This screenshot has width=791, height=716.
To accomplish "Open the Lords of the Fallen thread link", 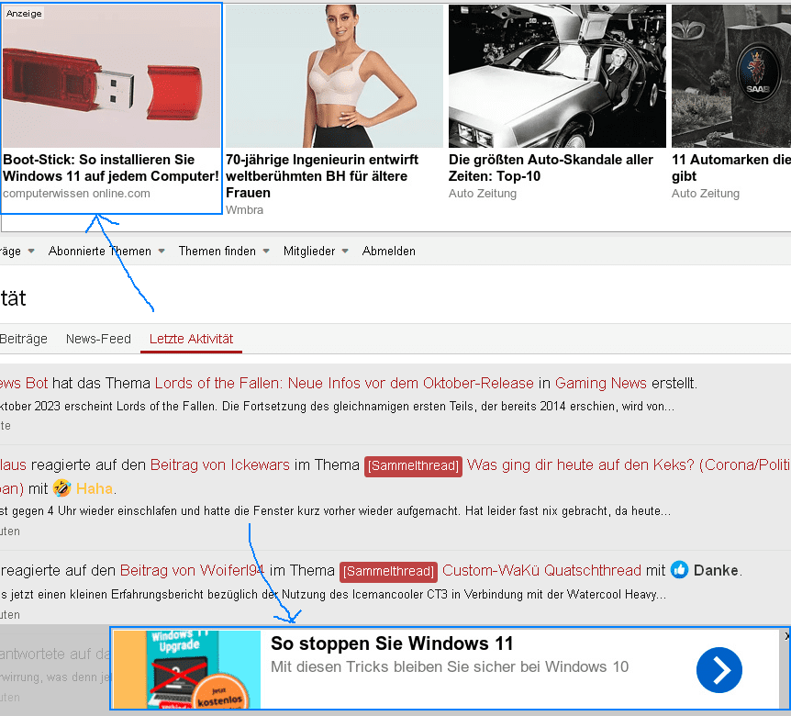I will [x=344, y=384].
